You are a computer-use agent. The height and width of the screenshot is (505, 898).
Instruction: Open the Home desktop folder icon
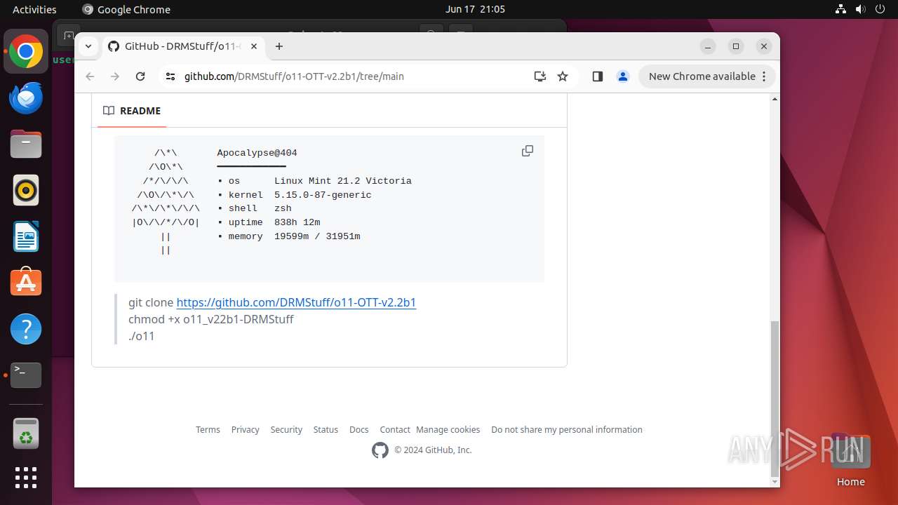850,460
